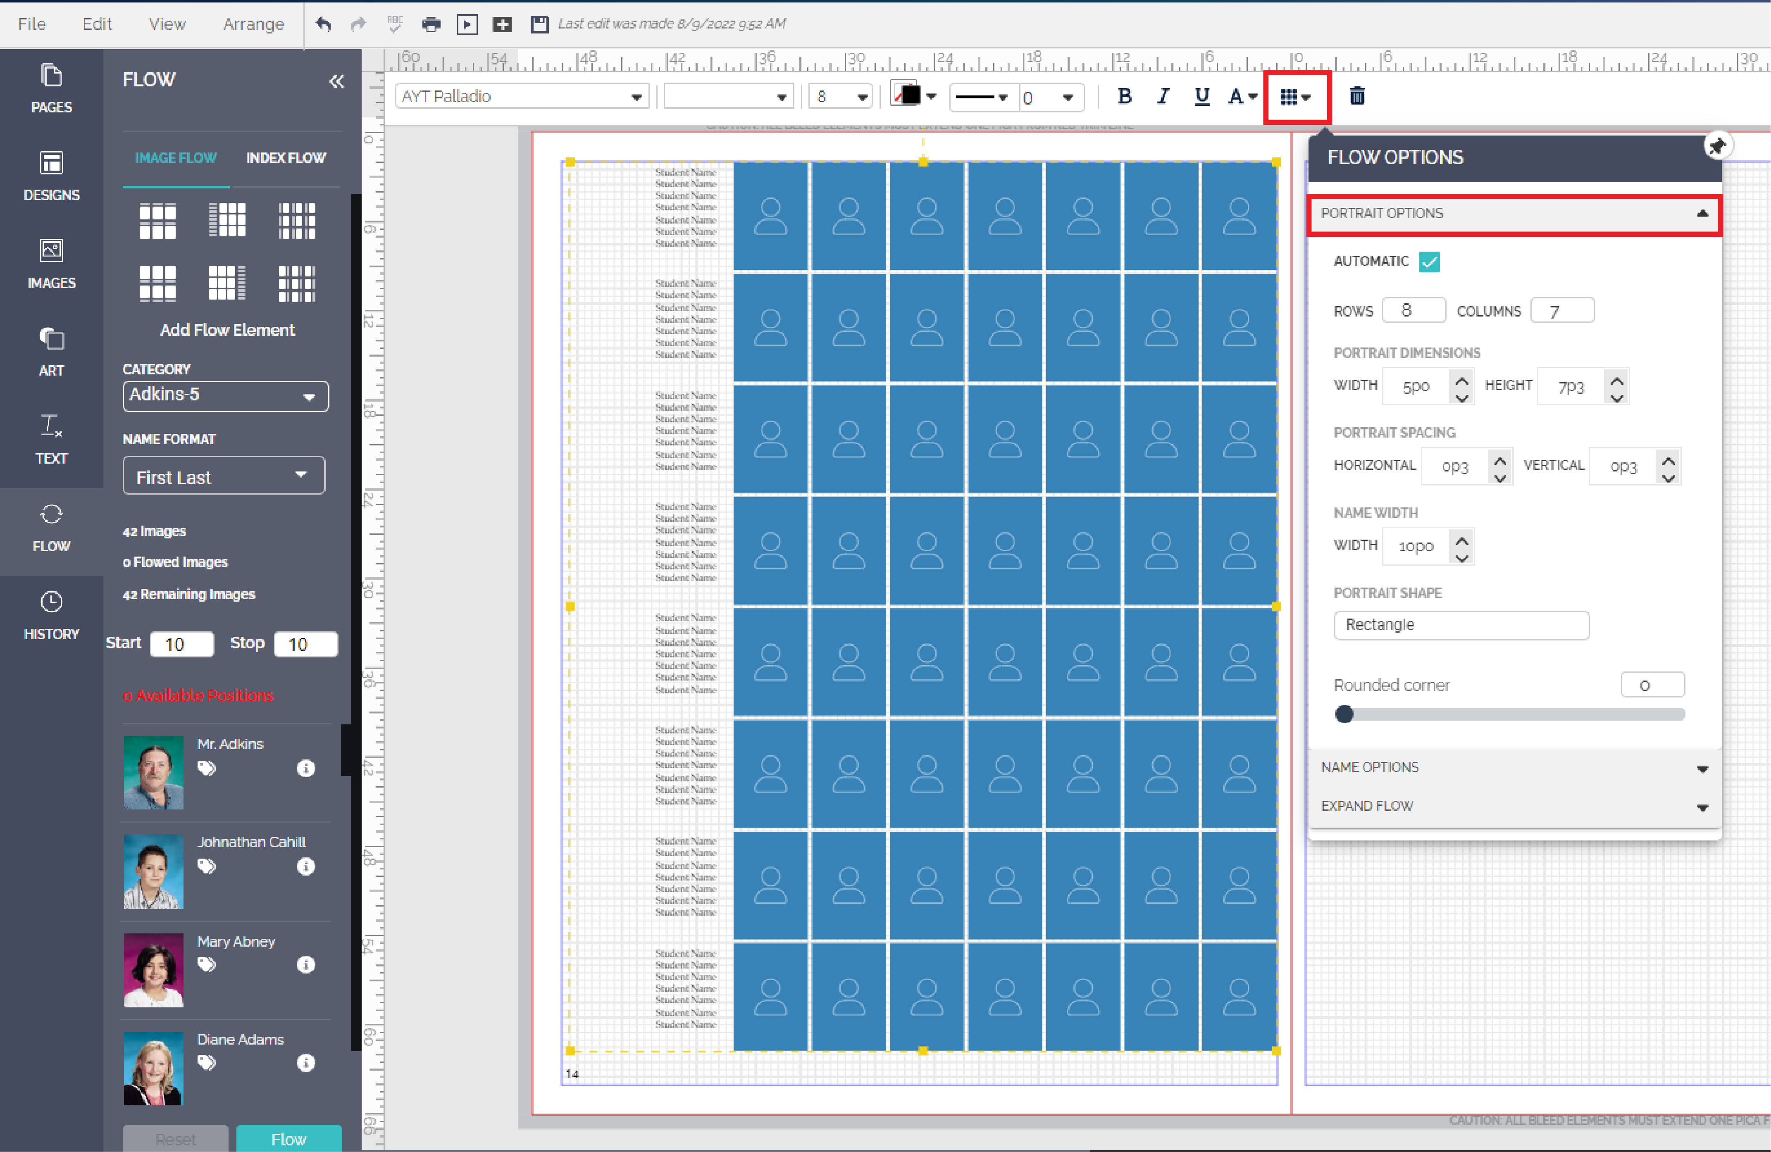The height and width of the screenshot is (1152, 1771).
Task: Open the text color A dropdown
Action: tap(1242, 97)
